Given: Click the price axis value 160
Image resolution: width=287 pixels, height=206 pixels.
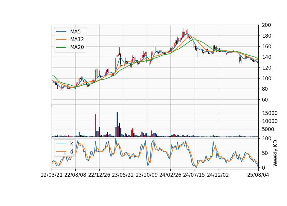Looking at the screenshot, I should pos(266,47).
